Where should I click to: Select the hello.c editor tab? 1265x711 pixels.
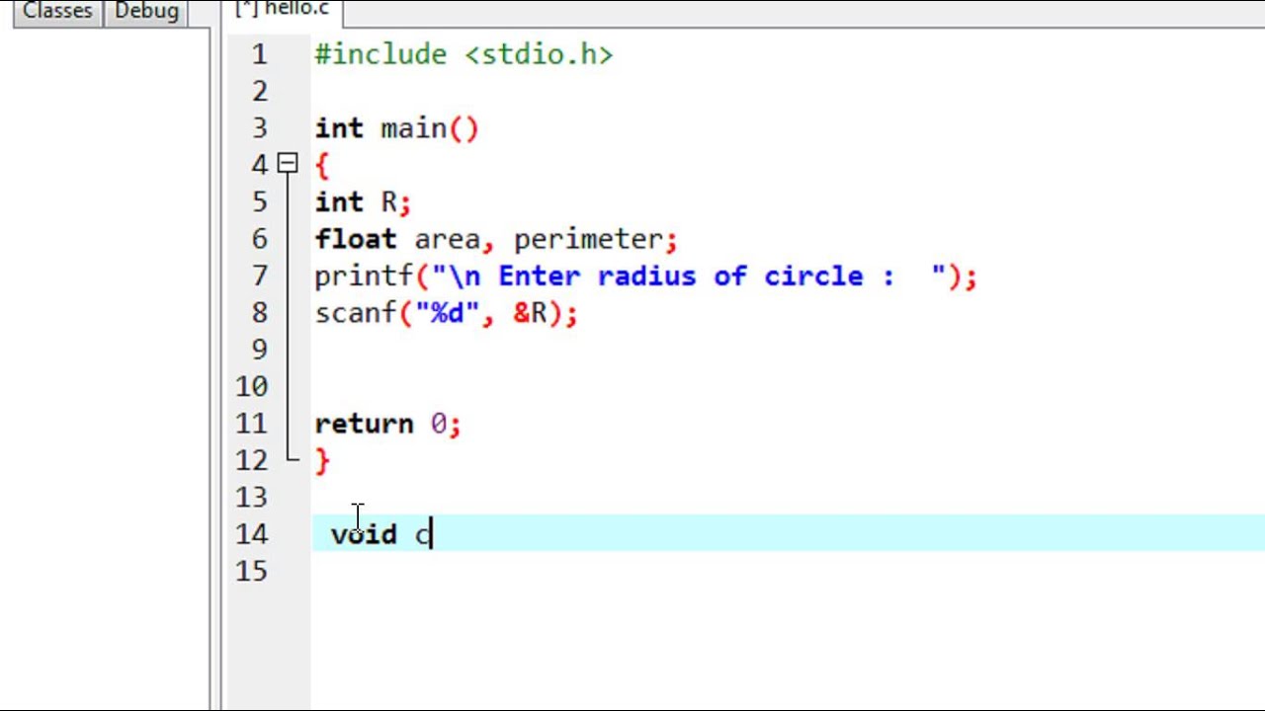(x=284, y=9)
